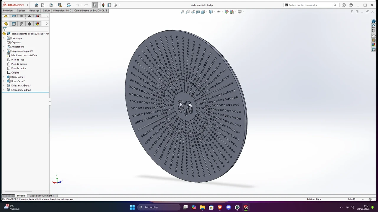Expand the Enlèv. mat.-Extru.3 feature
The height and width of the screenshot is (212, 378).
pyautogui.click(x=4, y=90)
